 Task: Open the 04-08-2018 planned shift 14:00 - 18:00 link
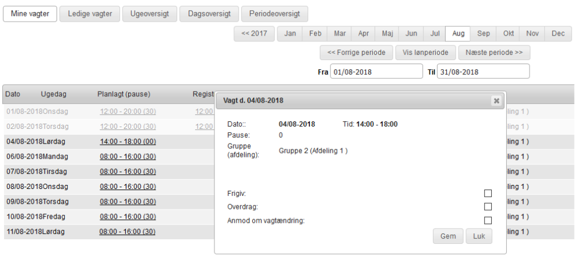tap(128, 141)
